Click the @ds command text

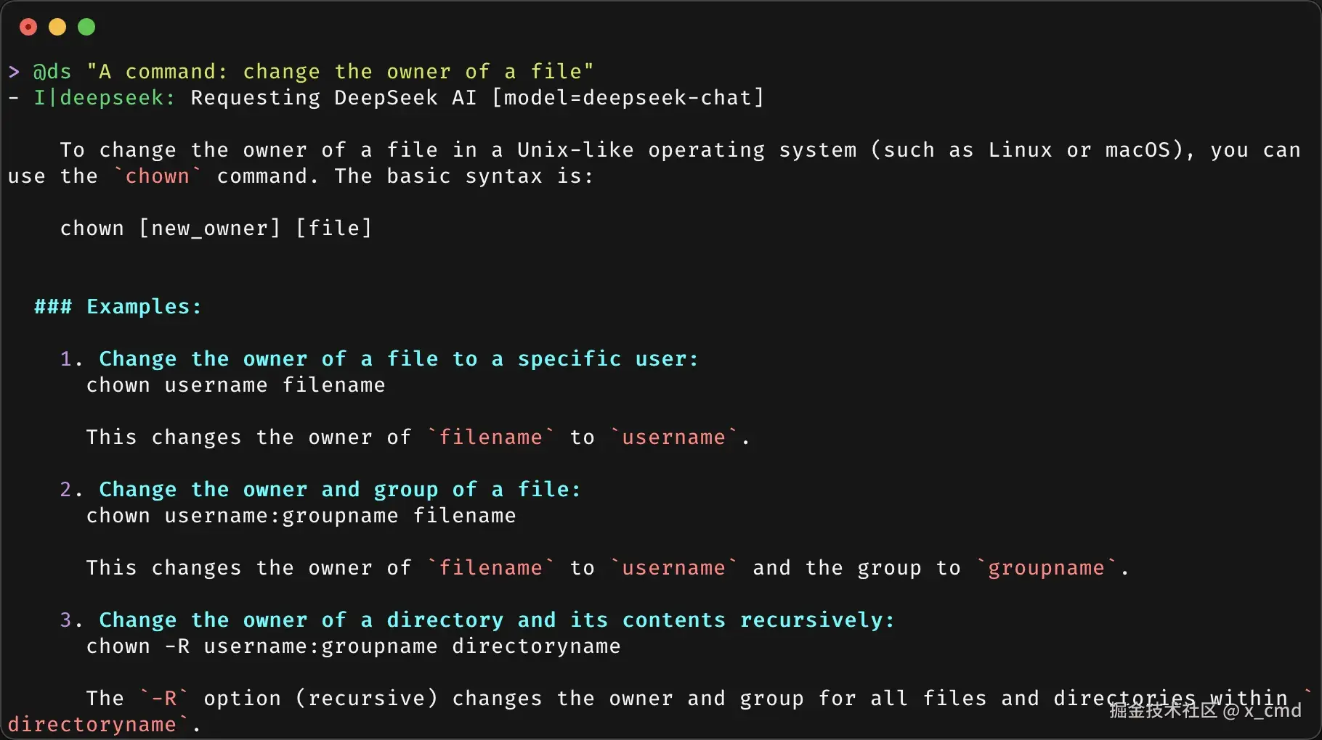coord(52,72)
